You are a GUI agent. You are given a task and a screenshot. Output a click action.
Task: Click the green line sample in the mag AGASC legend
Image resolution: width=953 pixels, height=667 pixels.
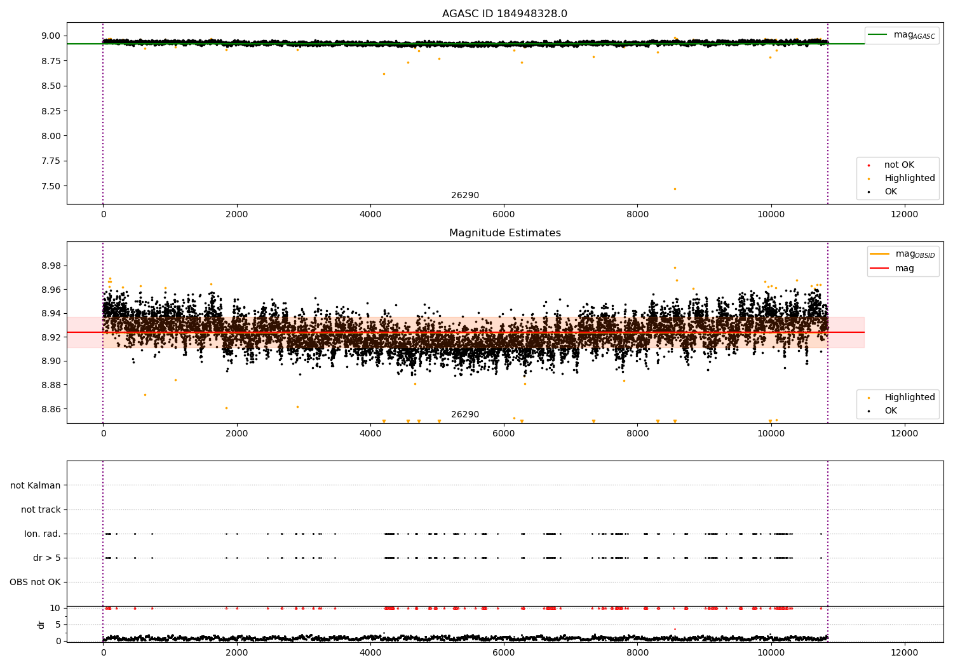coord(877,34)
